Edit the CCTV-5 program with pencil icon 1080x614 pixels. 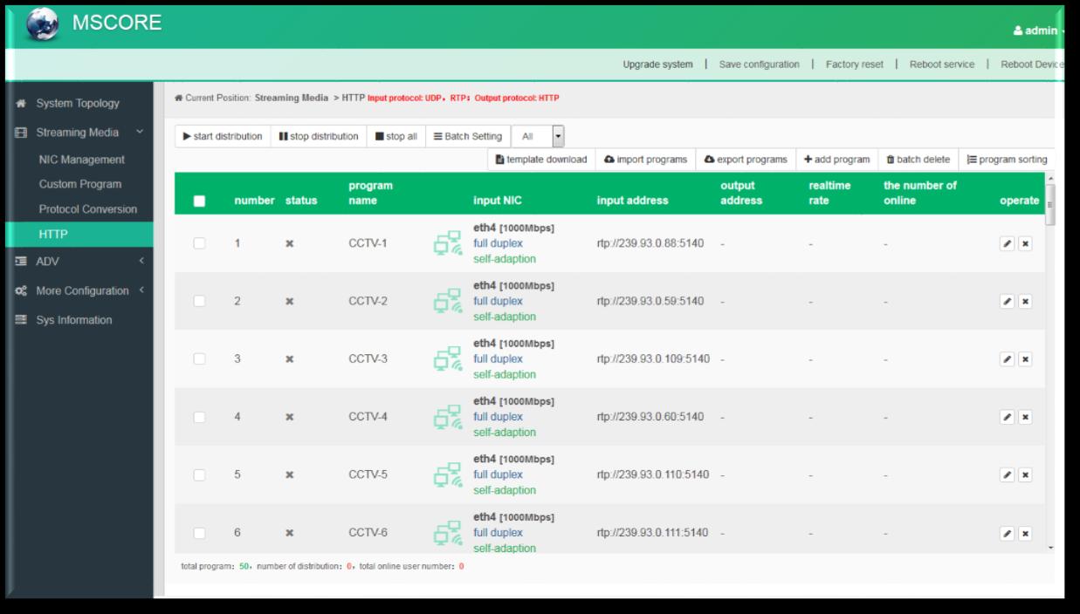1008,475
